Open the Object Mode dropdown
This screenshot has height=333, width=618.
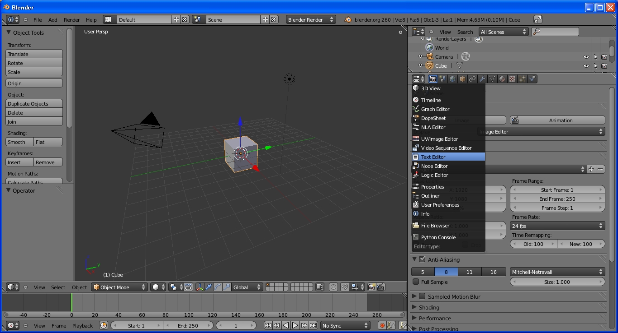click(119, 287)
